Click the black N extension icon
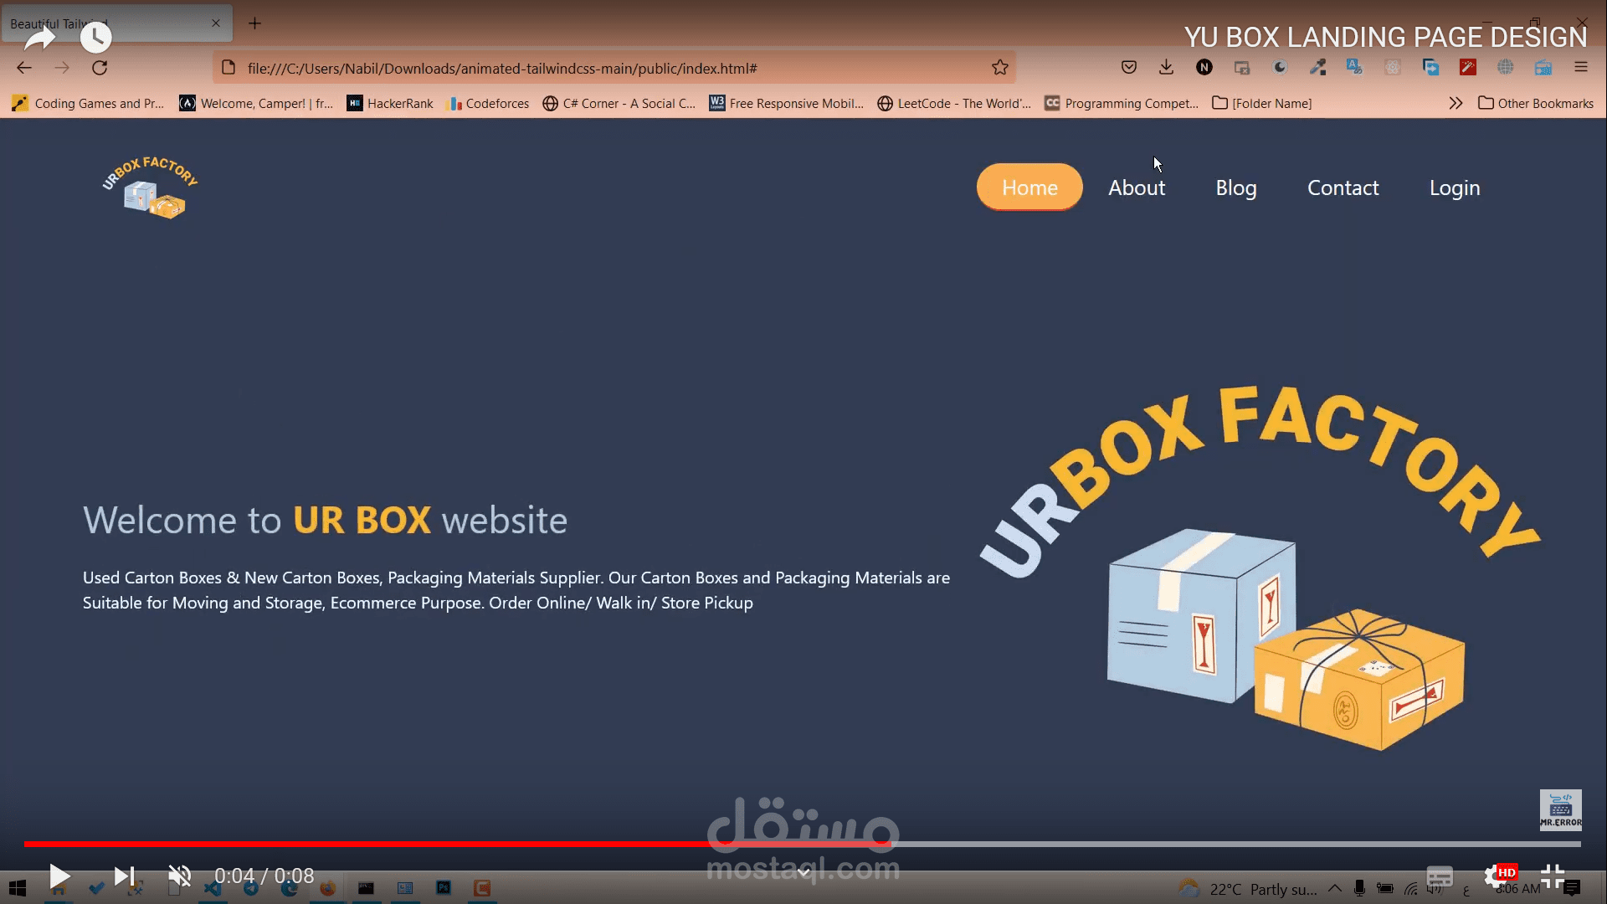 click(x=1204, y=68)
